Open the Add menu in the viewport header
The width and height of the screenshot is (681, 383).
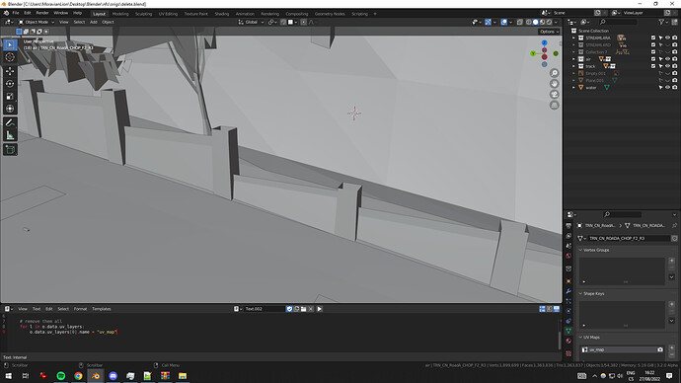[94, 22]
